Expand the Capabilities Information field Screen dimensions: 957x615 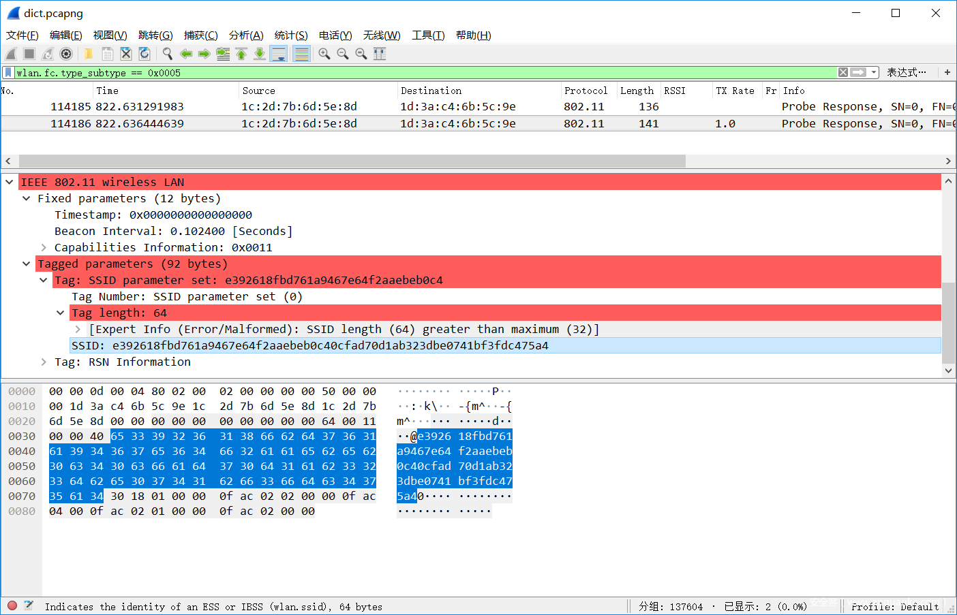point(44,248)
